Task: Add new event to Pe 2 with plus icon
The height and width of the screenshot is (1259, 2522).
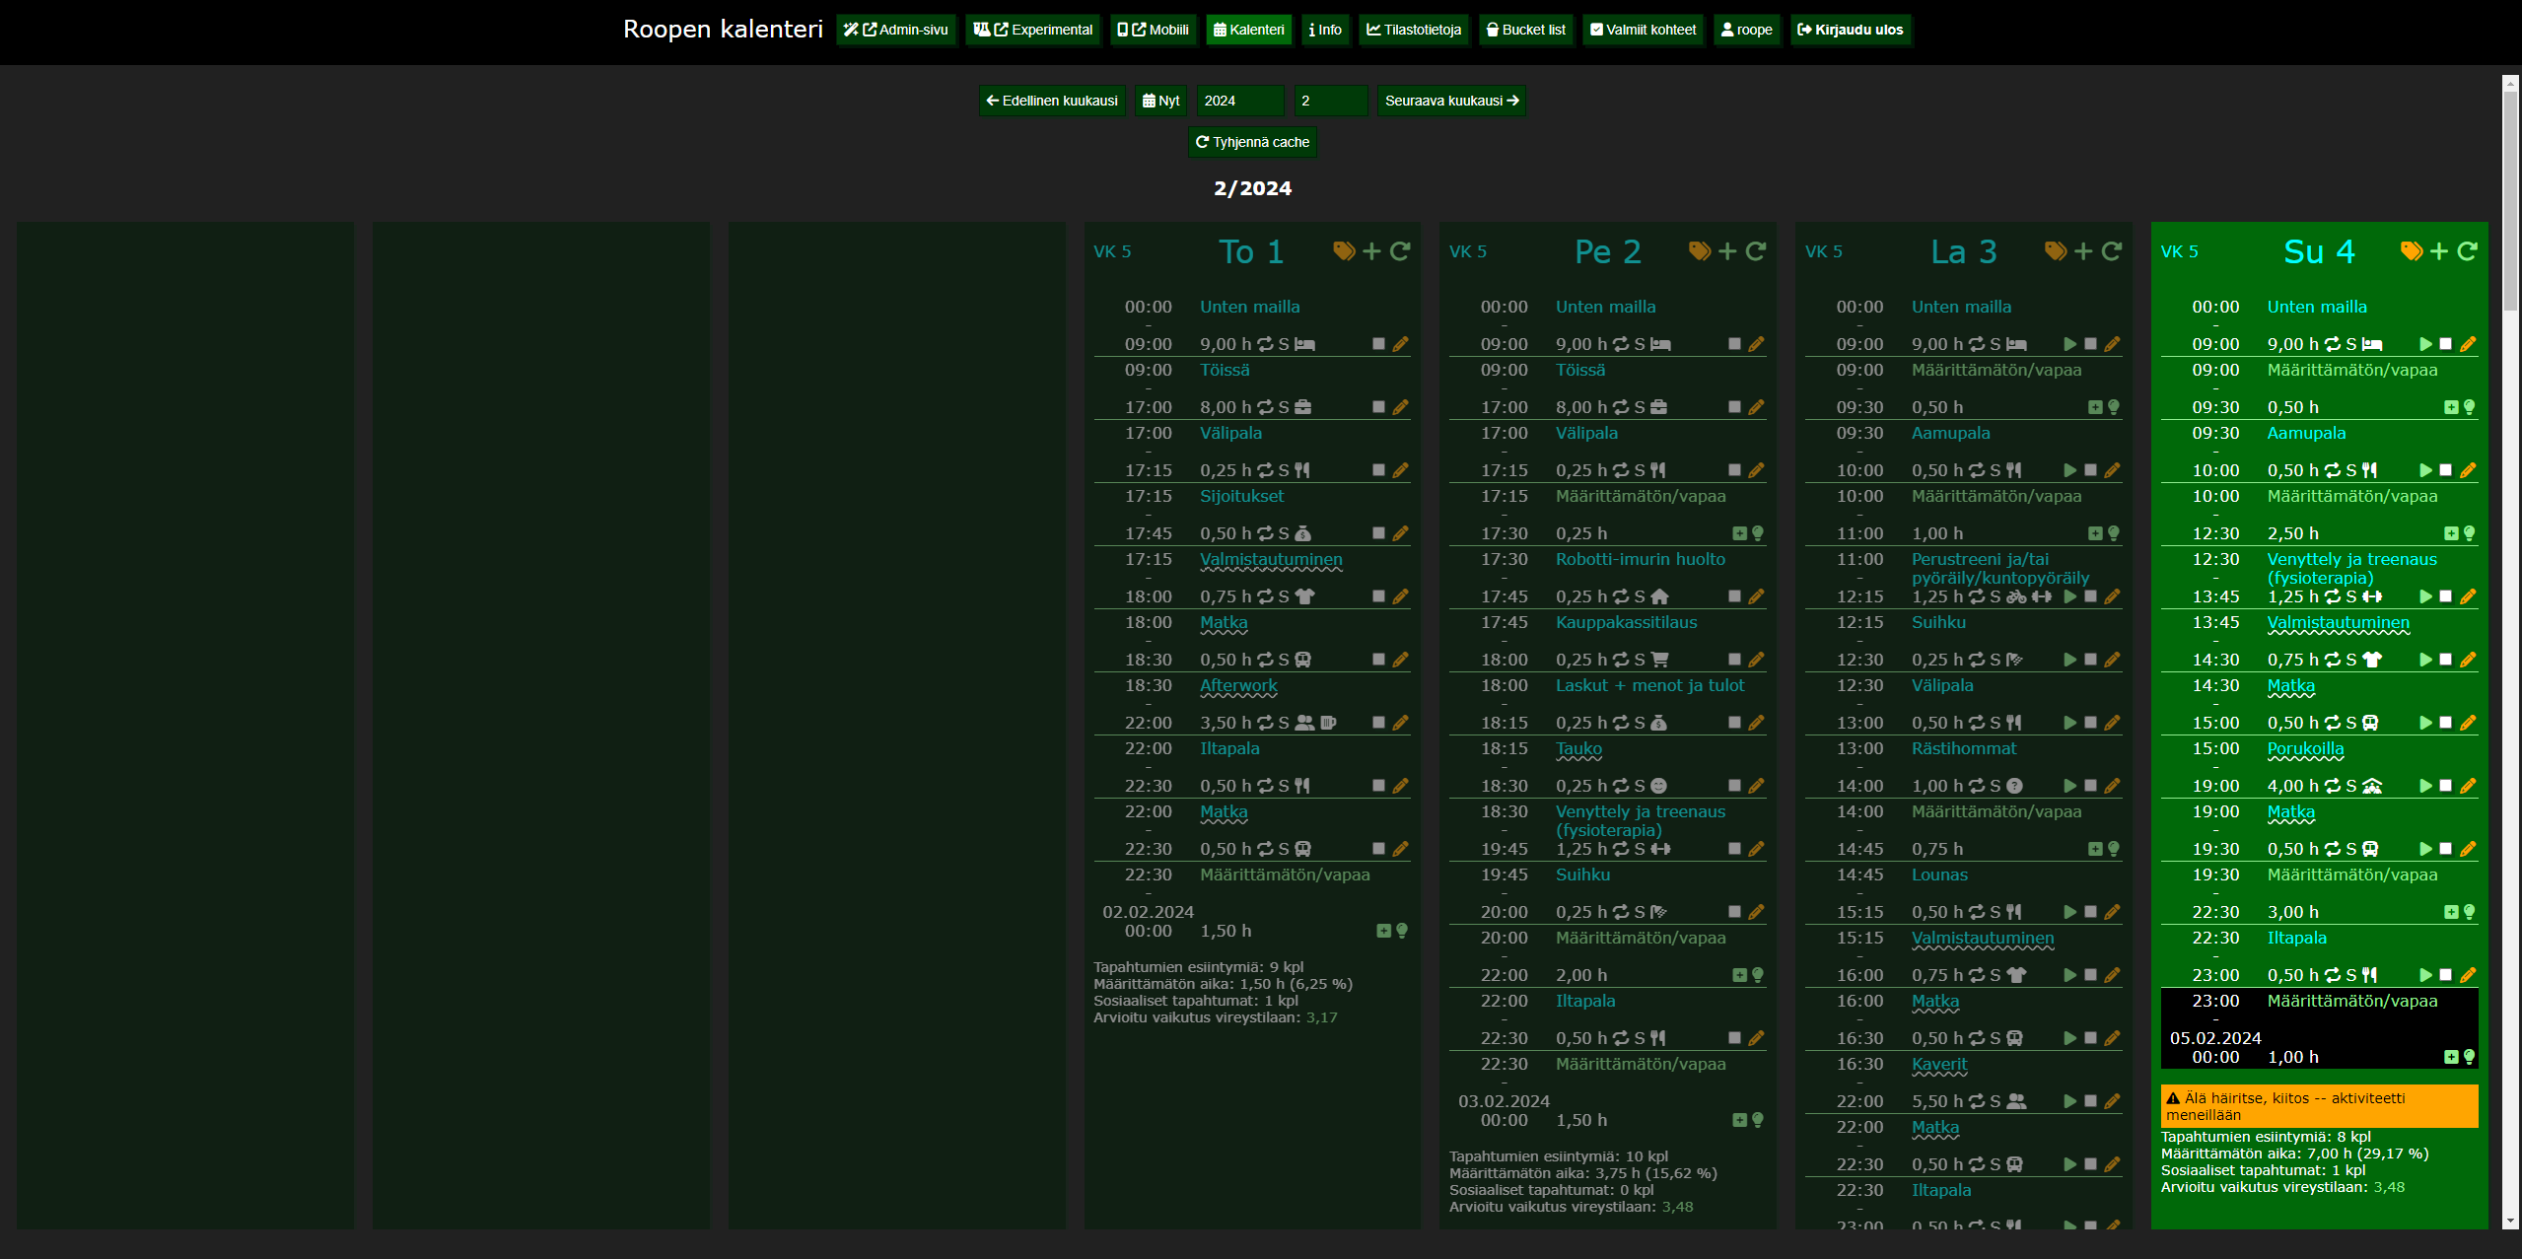Action: [x=1727, y=251]
